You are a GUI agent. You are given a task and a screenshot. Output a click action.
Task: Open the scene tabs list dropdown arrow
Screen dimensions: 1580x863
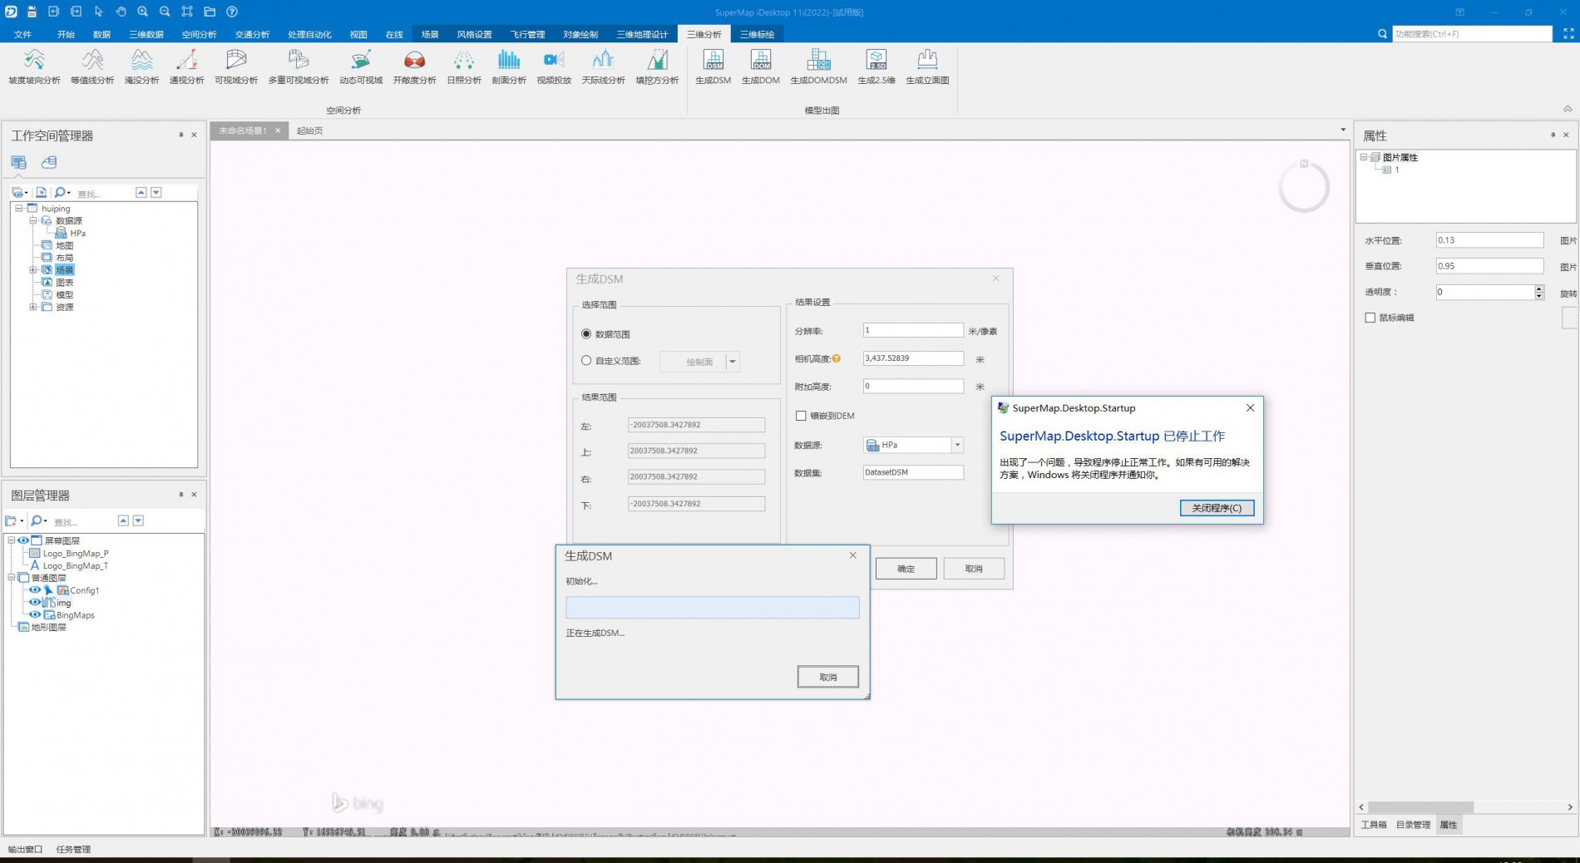click(x=1343, y=130)
